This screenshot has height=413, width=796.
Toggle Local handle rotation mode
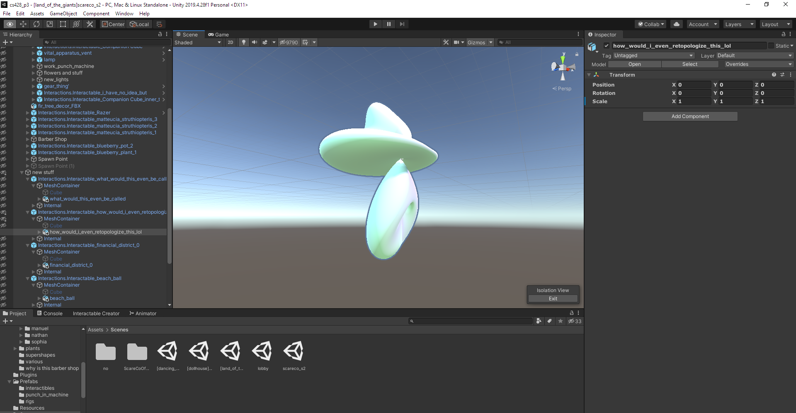pyautogui.click(x=139, y=24)
